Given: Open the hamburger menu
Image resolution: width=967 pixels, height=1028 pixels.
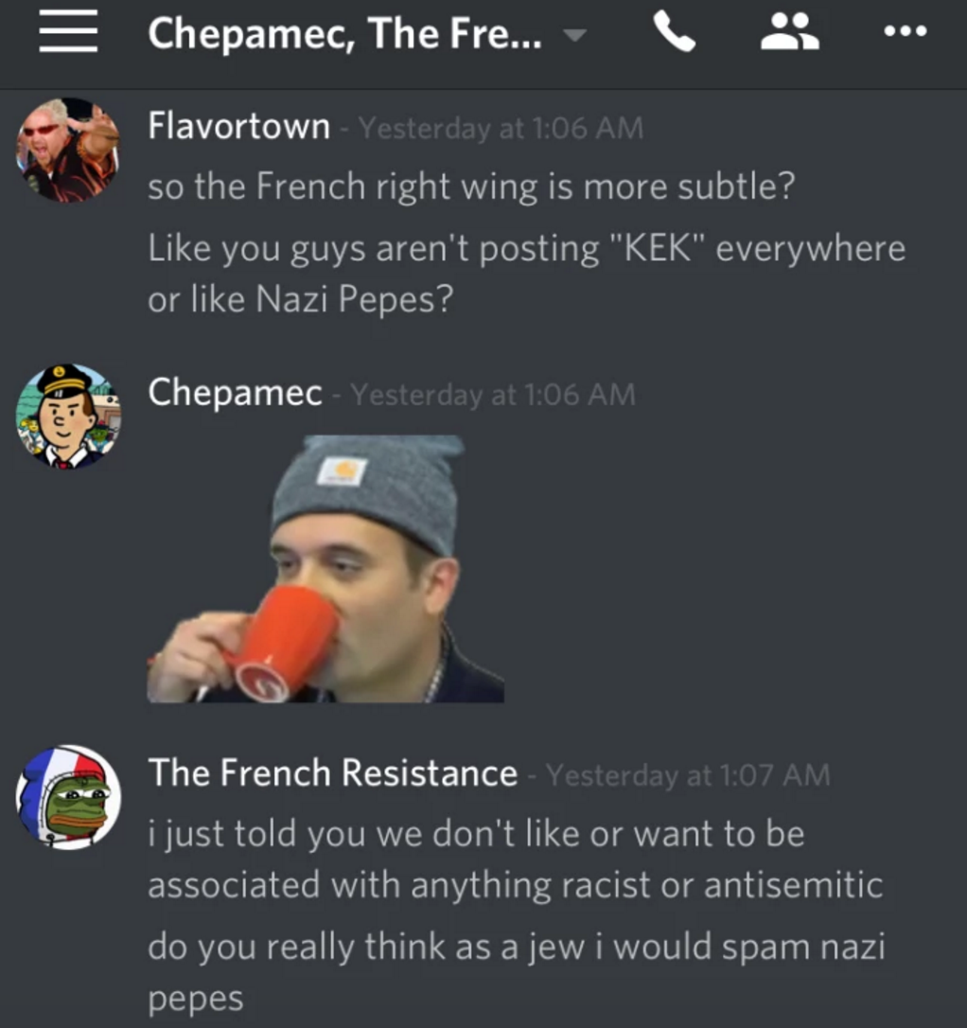Looking at the screenshot, I should pos(68,31).
